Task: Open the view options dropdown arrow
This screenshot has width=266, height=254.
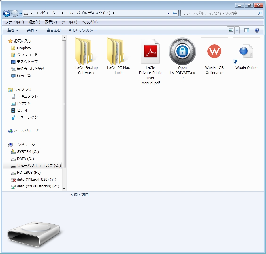Action: pos(237,30)
